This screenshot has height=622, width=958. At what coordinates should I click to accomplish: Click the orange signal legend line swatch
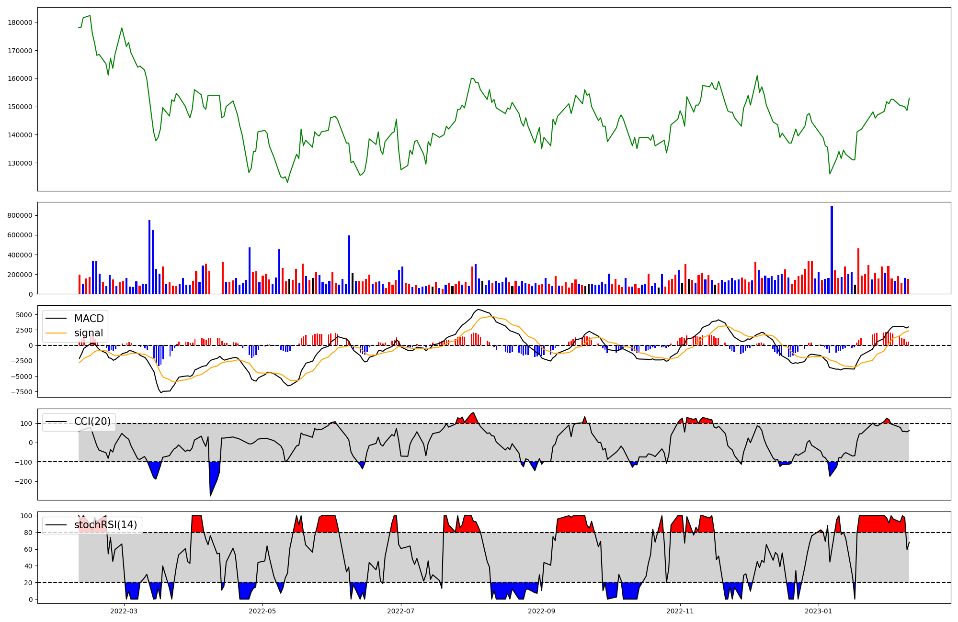pos(56,333)
